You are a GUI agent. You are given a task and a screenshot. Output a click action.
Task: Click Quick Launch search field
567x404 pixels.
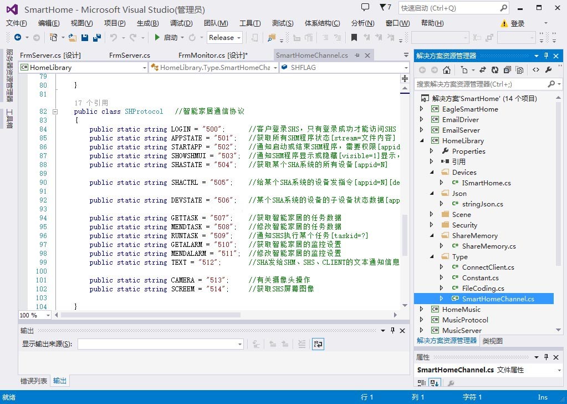tap(449, 8)
